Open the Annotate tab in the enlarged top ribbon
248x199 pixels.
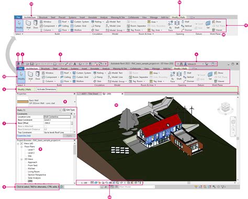(x=93, y=17)
